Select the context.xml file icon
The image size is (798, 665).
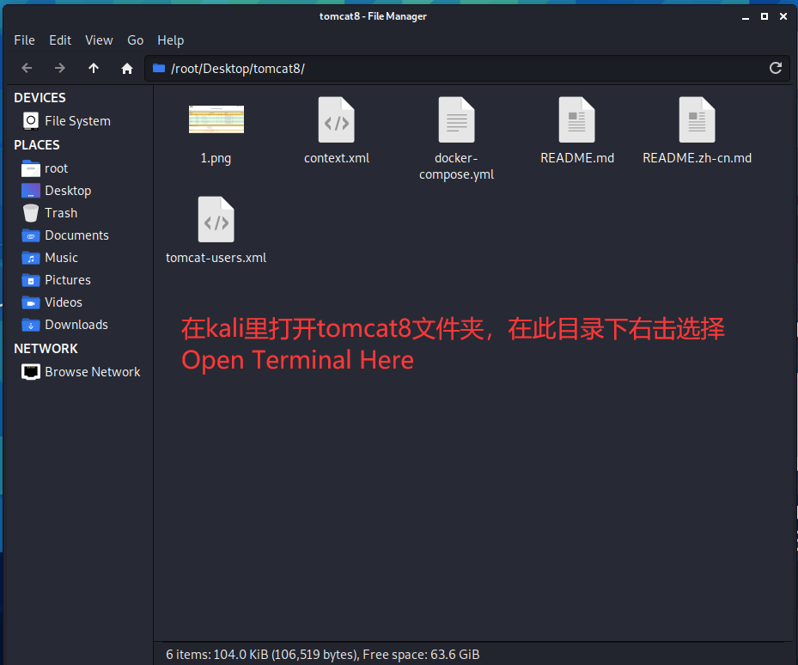(x=337, y=119)
